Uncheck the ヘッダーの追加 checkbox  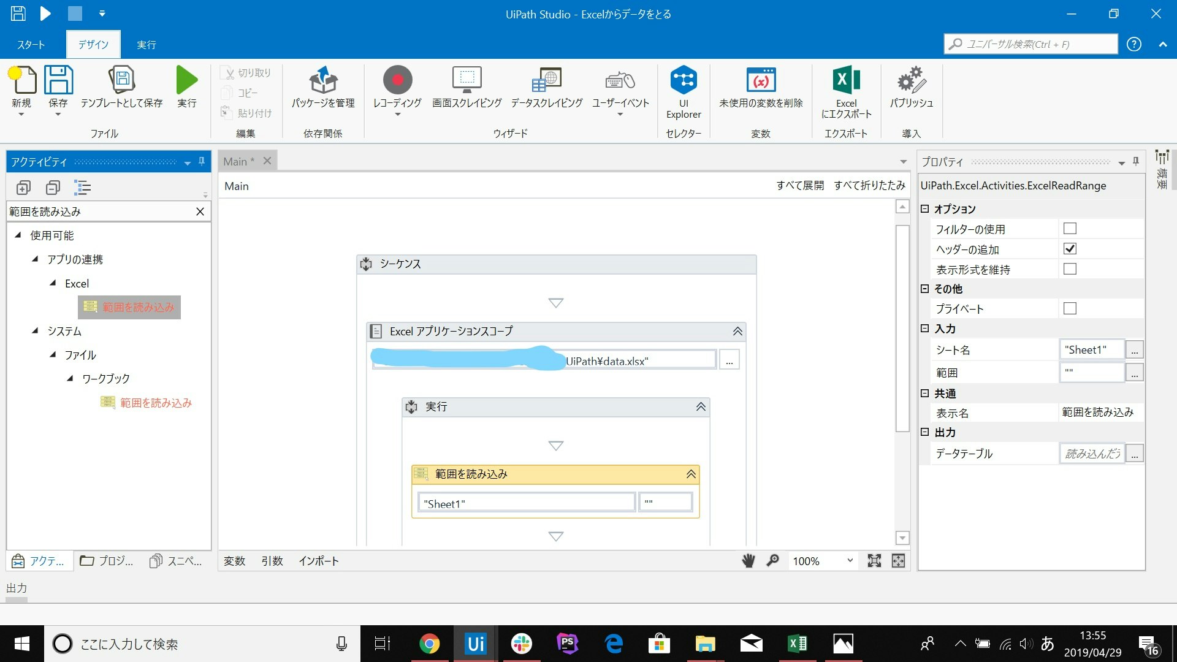pos(1070,249)
